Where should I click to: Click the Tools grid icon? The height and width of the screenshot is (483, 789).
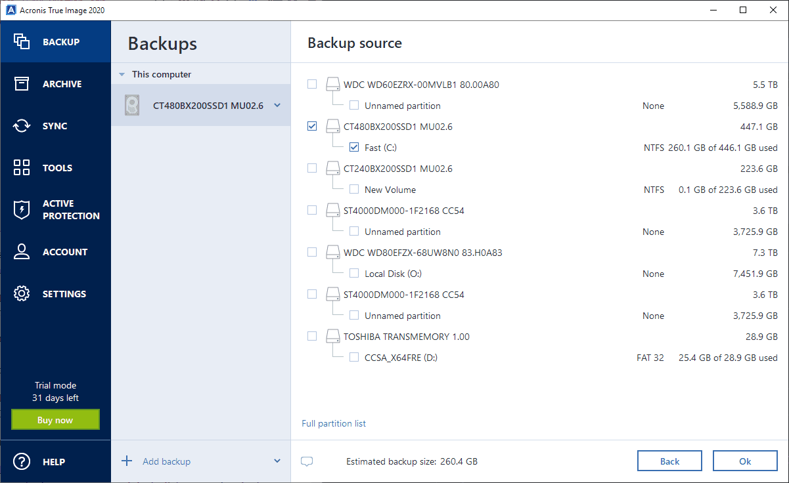[22, 167]
